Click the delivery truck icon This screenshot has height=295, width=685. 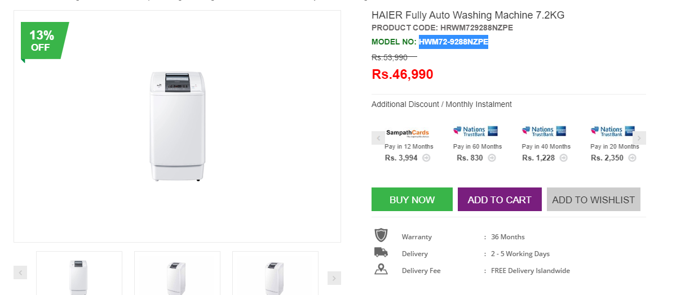[x=381, y=252]
